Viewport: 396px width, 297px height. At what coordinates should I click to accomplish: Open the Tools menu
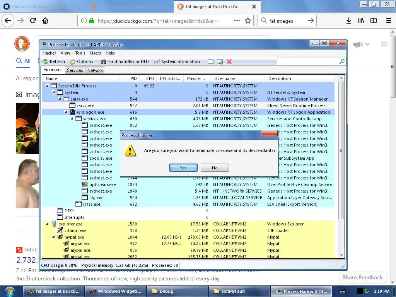tap(80, 53)
